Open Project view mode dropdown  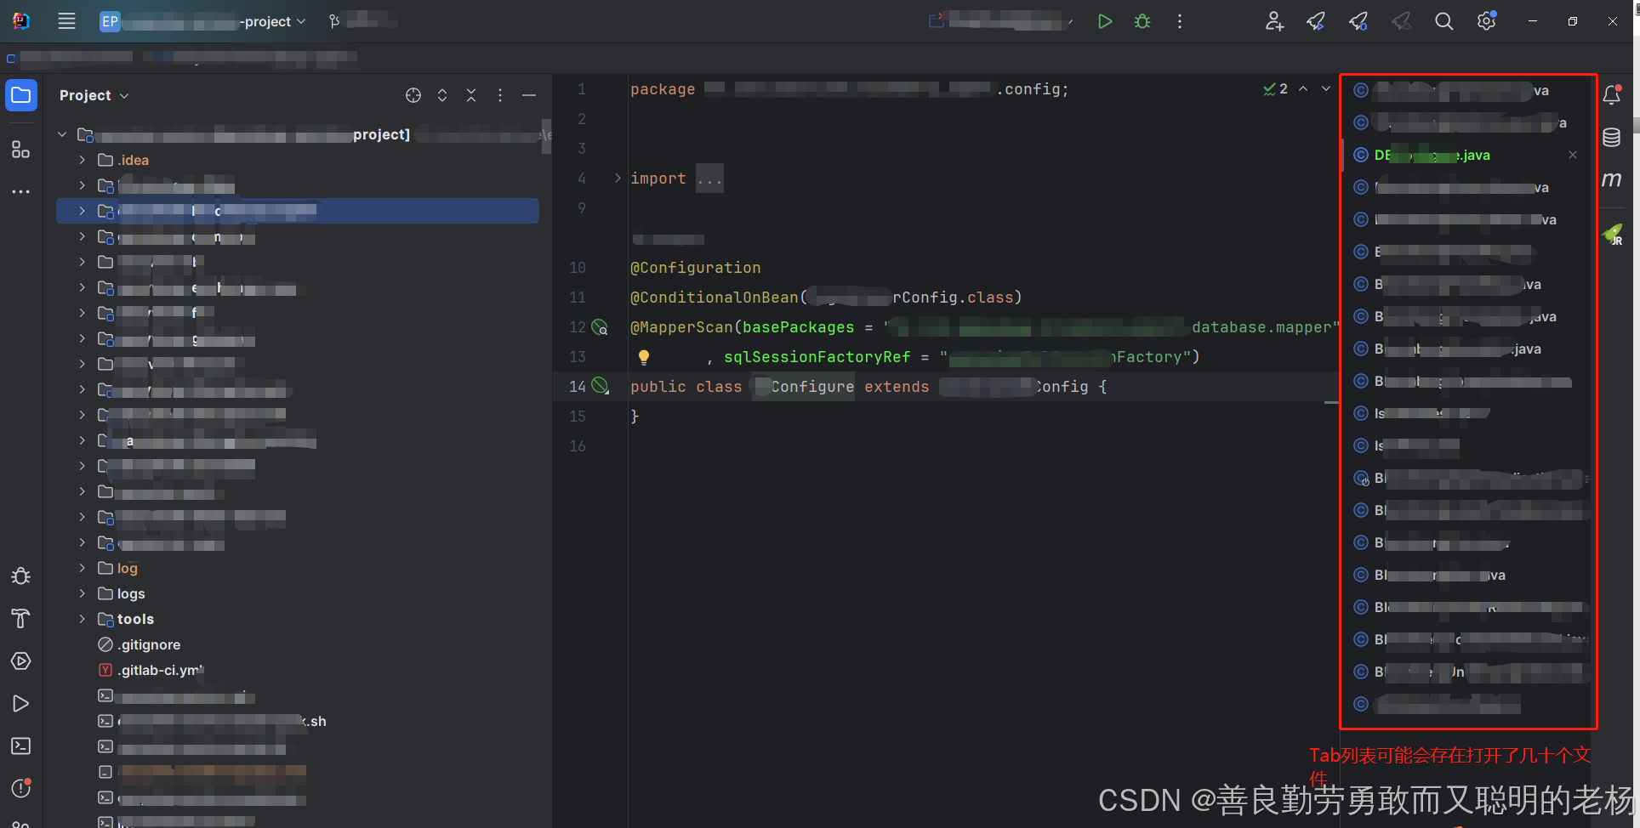pyautogui.click(x=94, y=95)
